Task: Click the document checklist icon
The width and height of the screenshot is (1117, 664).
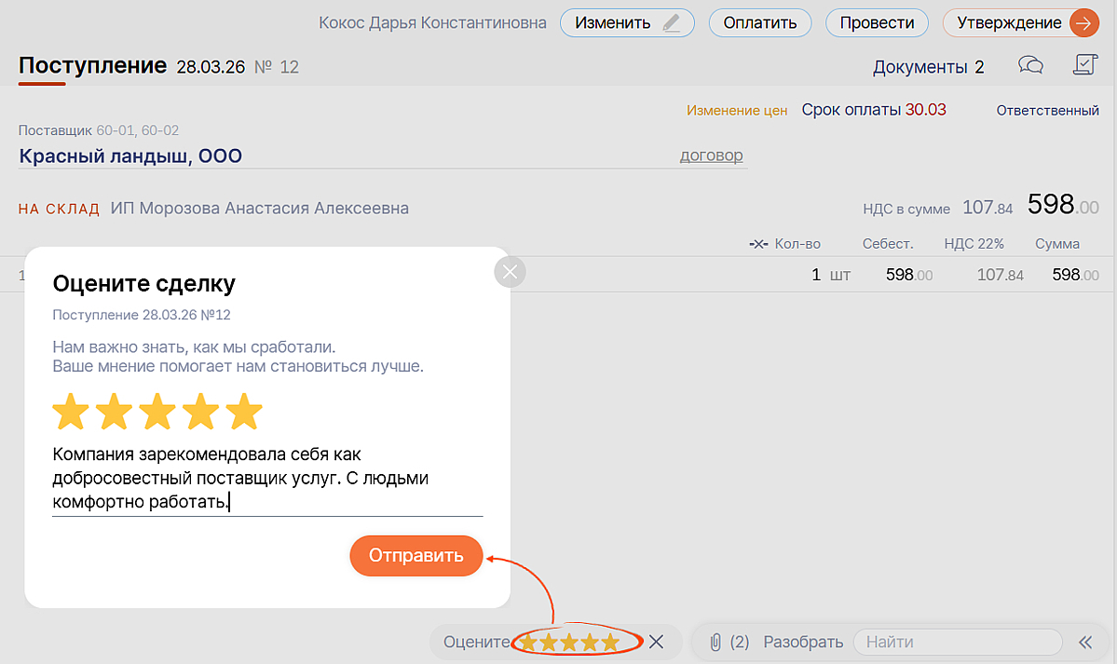Action: [1085, 65]
